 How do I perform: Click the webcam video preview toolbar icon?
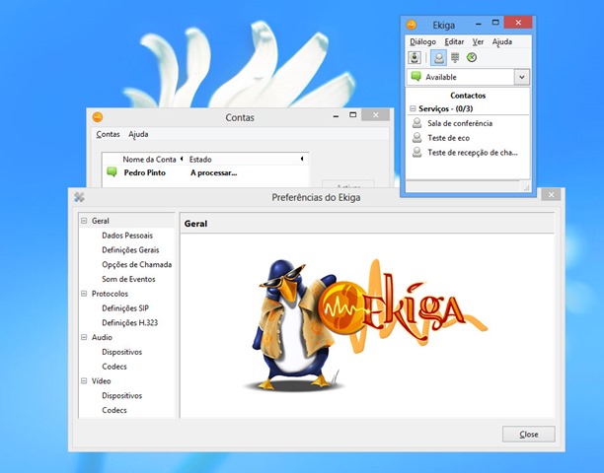(x=415, y=58)
